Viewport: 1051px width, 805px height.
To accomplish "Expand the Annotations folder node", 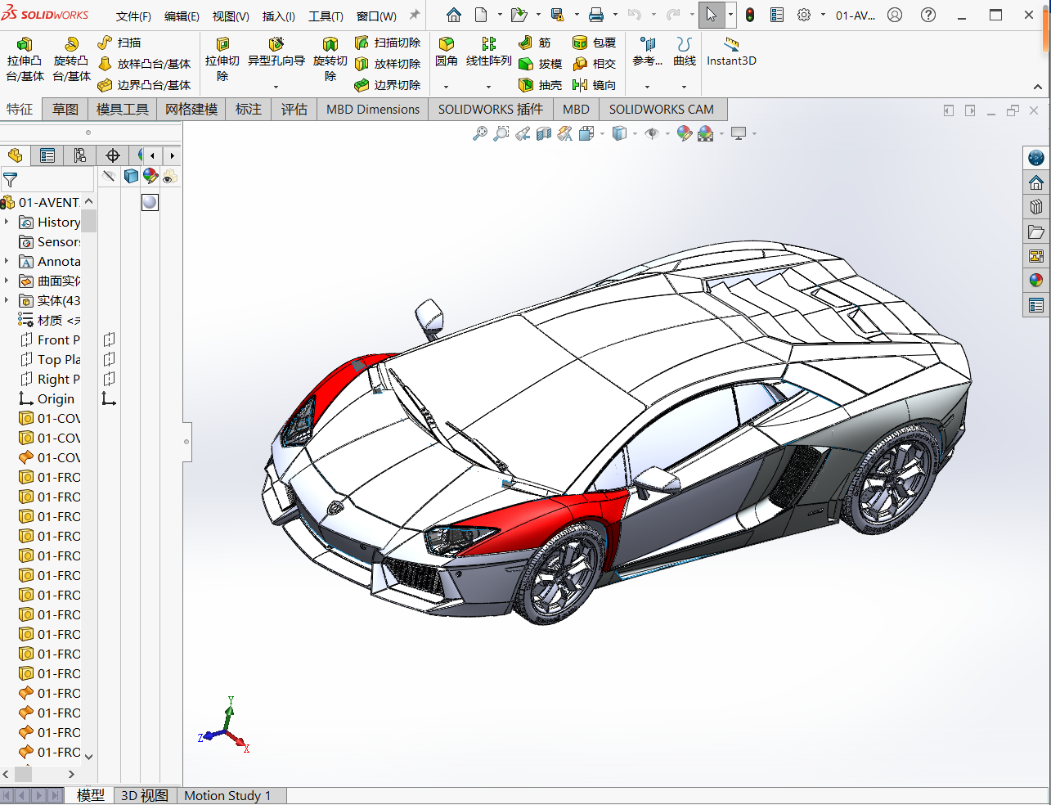I will click(7, 261).
